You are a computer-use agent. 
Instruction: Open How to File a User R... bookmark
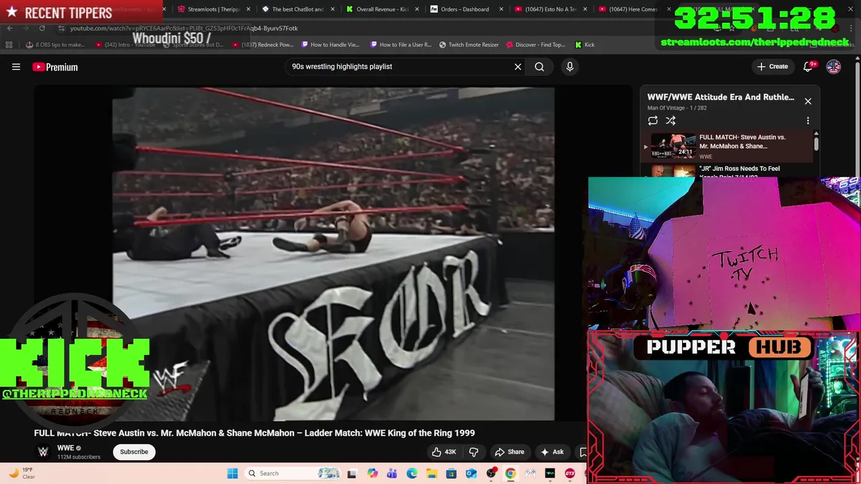pyautogui.click(x=401, y=44)
